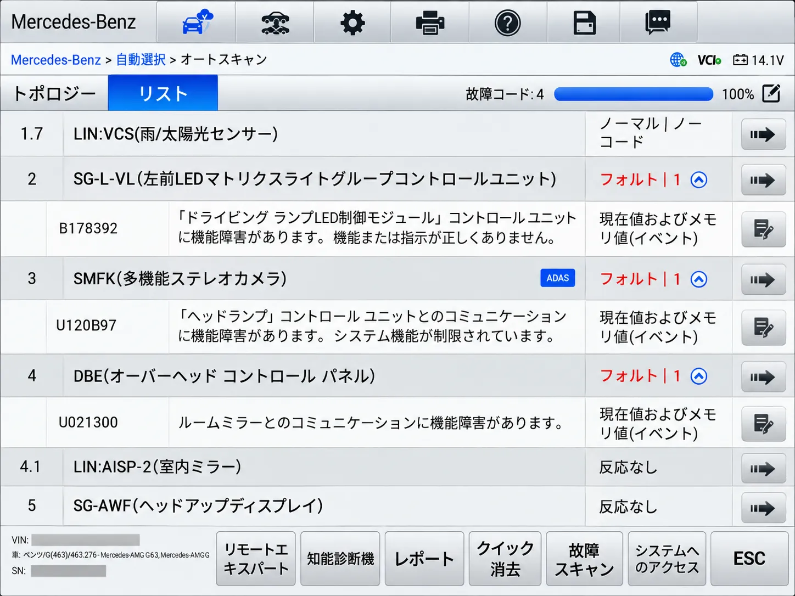Click the クイック消去 button
This screenshot has width=795, height=596.
pos(505,559)
